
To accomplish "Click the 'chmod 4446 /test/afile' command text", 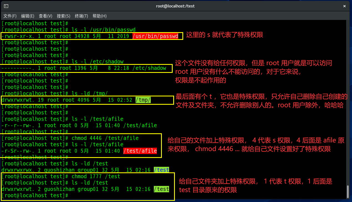I will pos(105,138).
